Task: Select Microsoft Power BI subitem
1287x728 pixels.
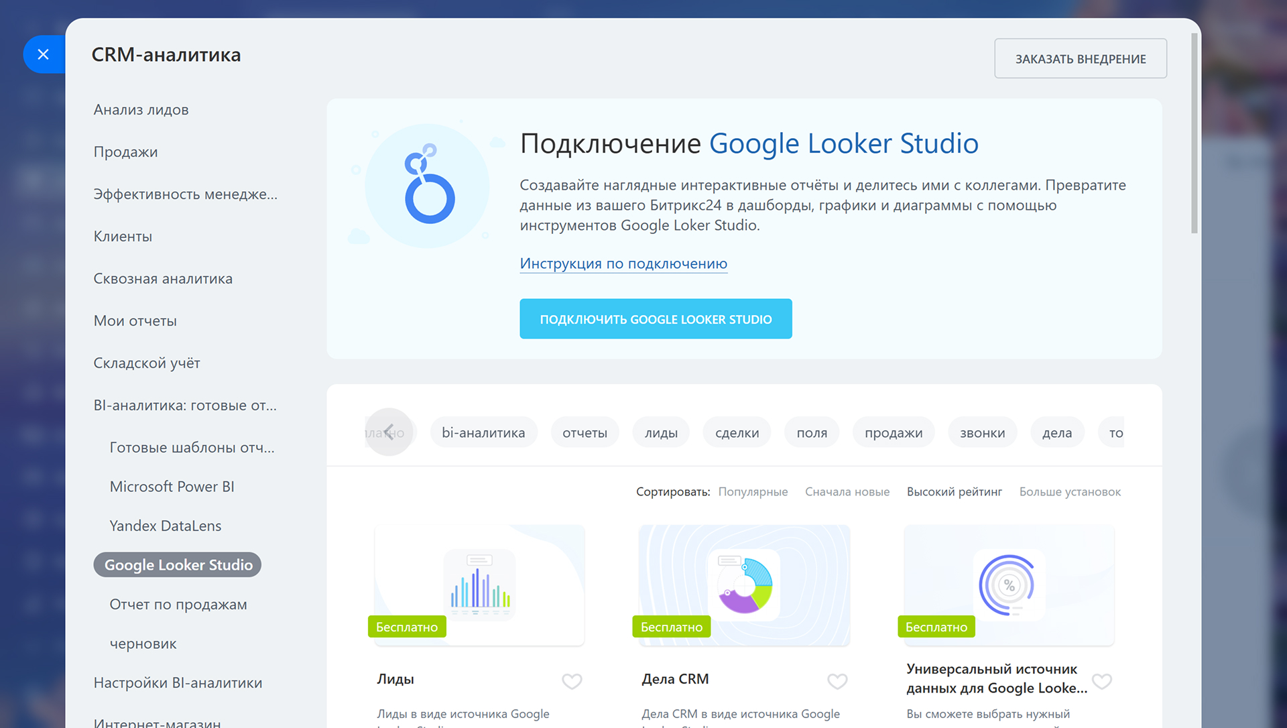Action: pos(172,487)
